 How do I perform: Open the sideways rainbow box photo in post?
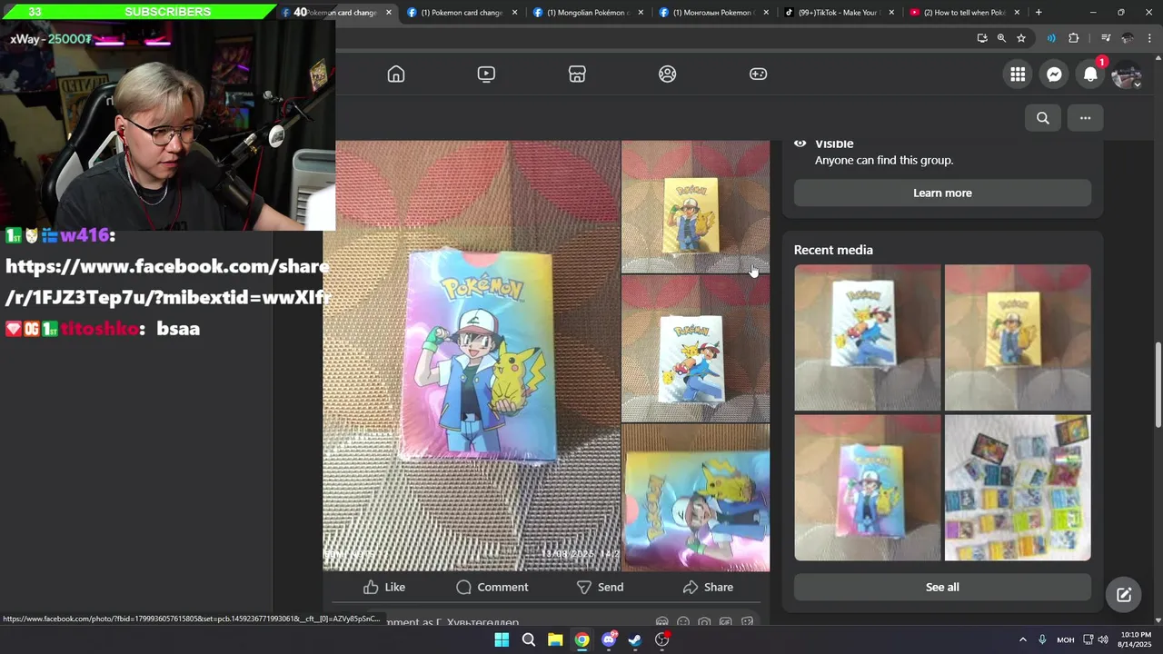pos(695,498)
